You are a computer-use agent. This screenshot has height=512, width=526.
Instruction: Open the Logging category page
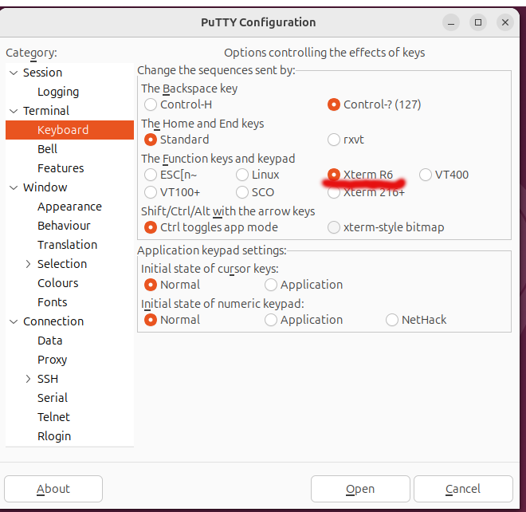[x=58, y=92]
